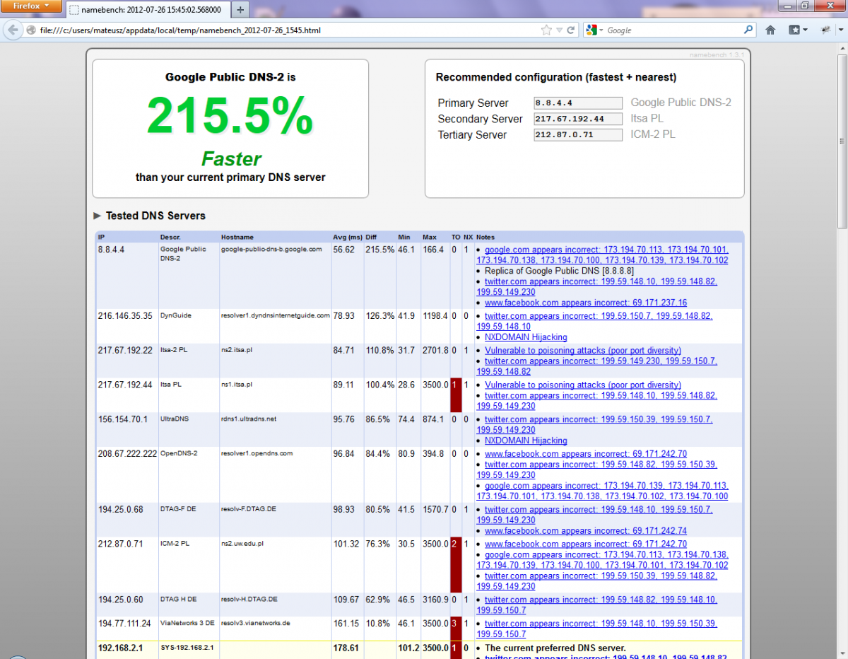The height and width of the screenshot is (659, 848).
Task: Open 'Vulnerable to poisoning attacks' link for Itsa-2 PL
Action: pos(582,350)
